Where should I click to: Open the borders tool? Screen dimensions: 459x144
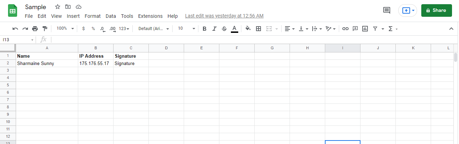coord(258,29)
